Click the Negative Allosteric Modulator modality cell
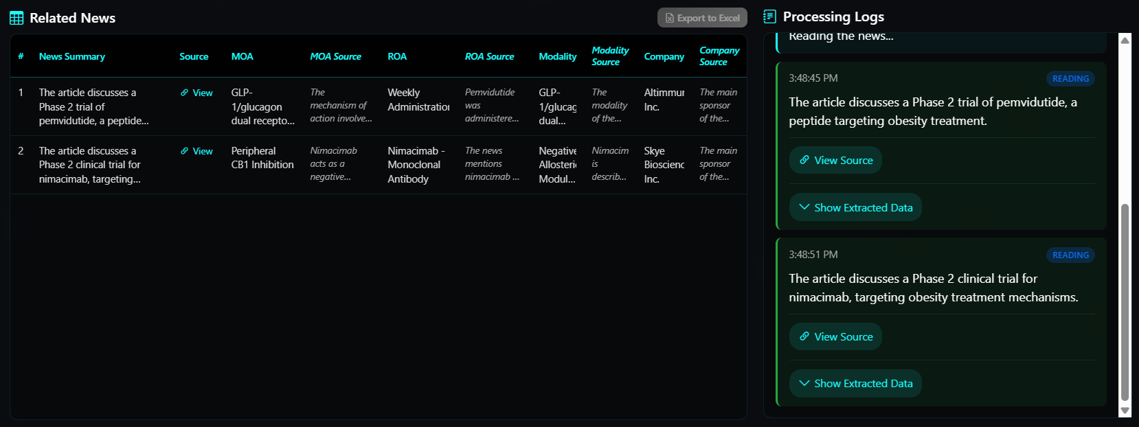Image resolution: width=1139 pixels, height=427 pixels. click(x=558, y=165)
